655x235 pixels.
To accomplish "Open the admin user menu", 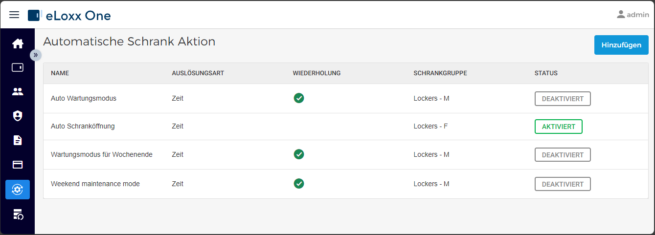I will click(x=633, y=15).
